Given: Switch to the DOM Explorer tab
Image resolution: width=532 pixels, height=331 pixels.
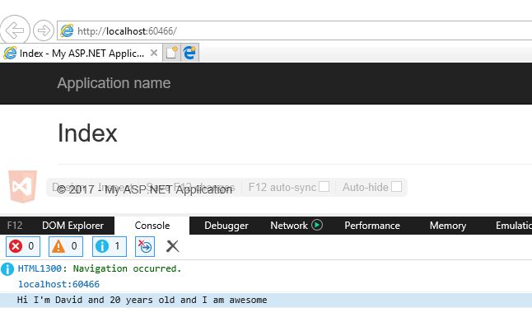Looking at the screenshot, I should tap(72, 226).
